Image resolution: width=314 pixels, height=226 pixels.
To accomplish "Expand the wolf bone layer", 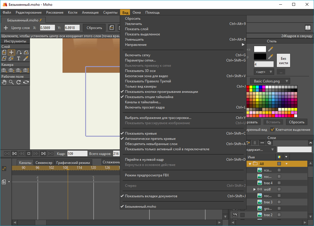I will tap(254, 189).
